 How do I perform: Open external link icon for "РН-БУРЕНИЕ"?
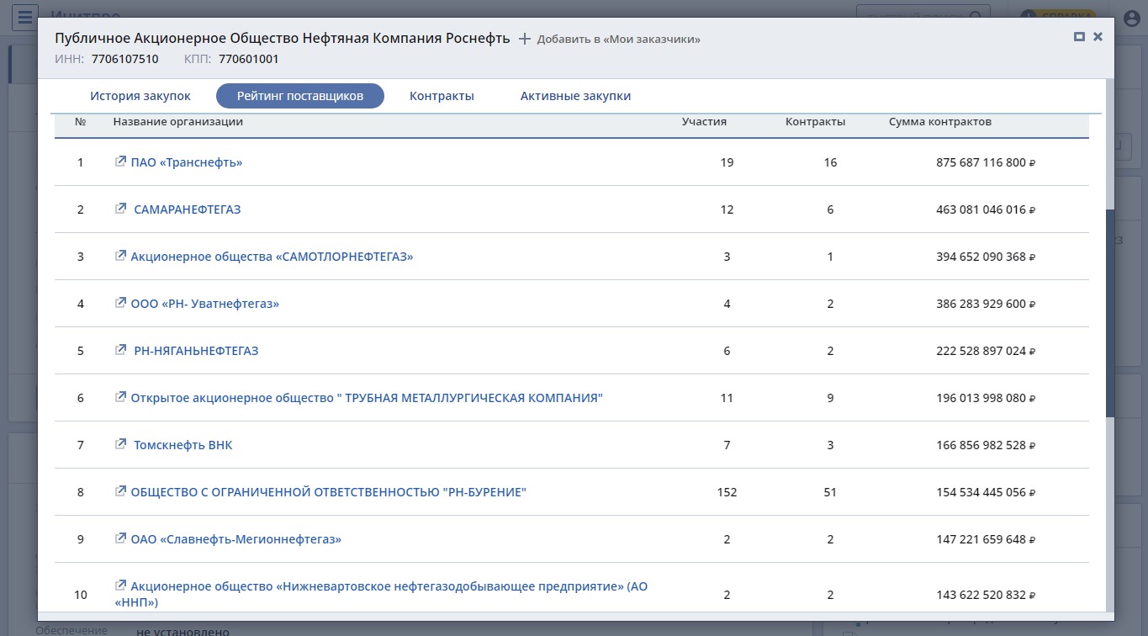pos(120,491)
